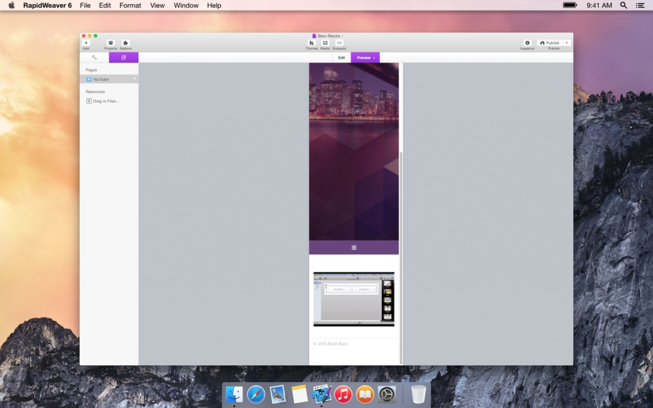This screenshot has height=408, width=653.
Task: Open the Projects toolbar icon
Action: coord(111,43)
